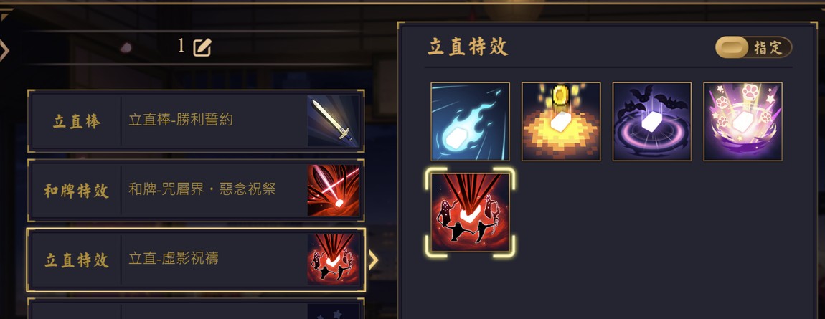Expand the arrow right of 立直特效 row

click(x=374, y=260)
